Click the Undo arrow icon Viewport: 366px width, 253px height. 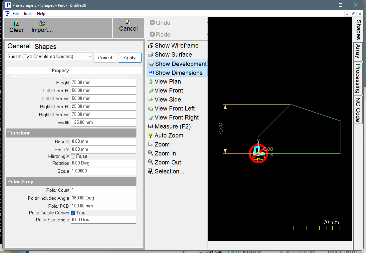[152, 23]
